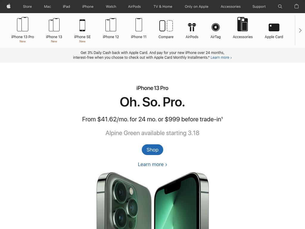Choose the AirPods icon in the product strip

[x=192, y=27]
